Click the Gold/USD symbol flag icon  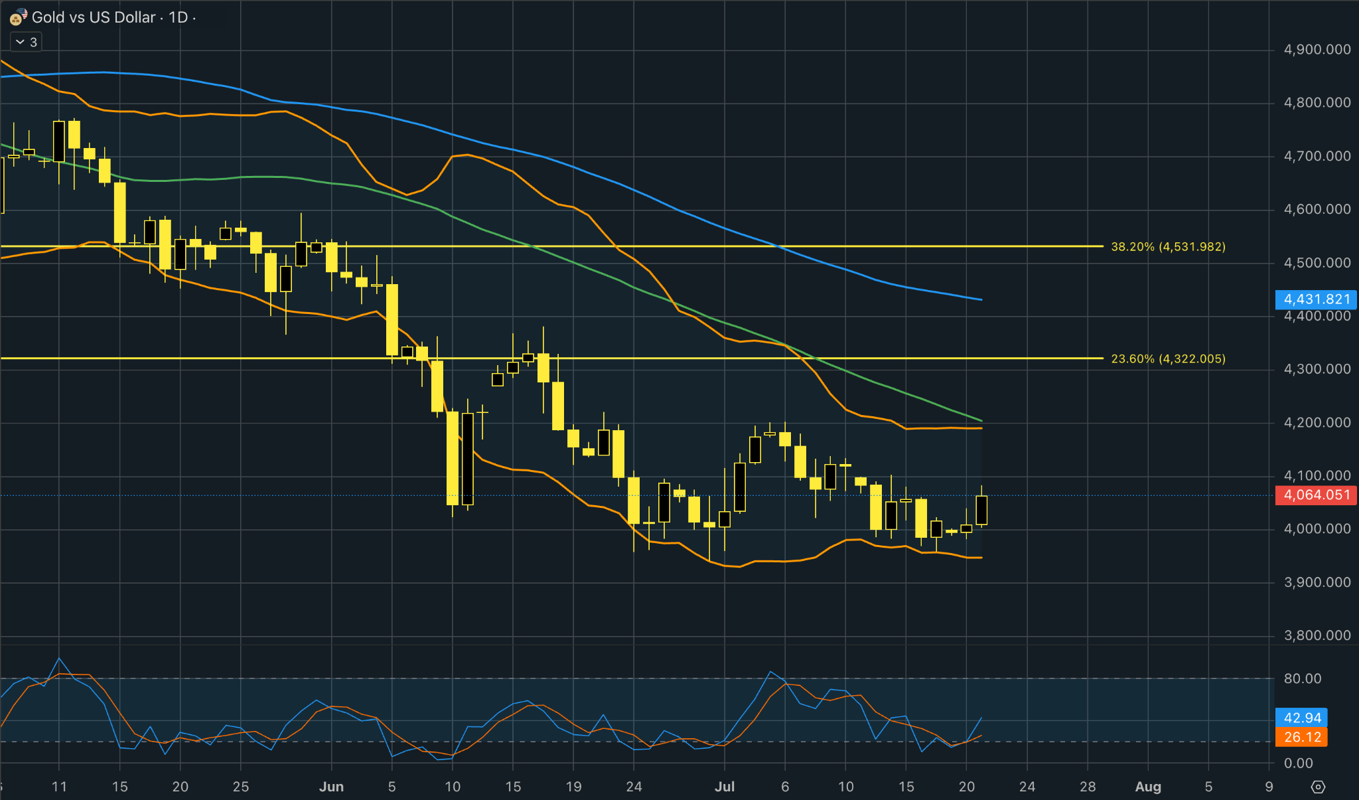(19, 17)
